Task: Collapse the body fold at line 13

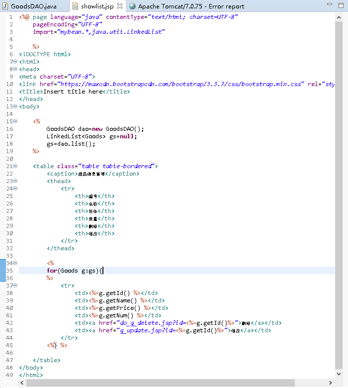Action: pyautogui.click(x=15, y=106)
